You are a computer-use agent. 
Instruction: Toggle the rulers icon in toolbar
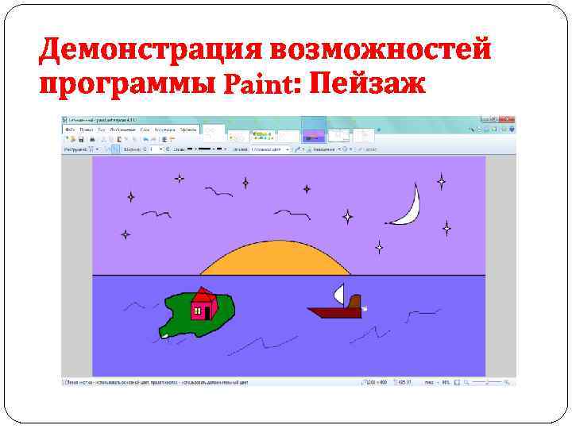(172, 139)
